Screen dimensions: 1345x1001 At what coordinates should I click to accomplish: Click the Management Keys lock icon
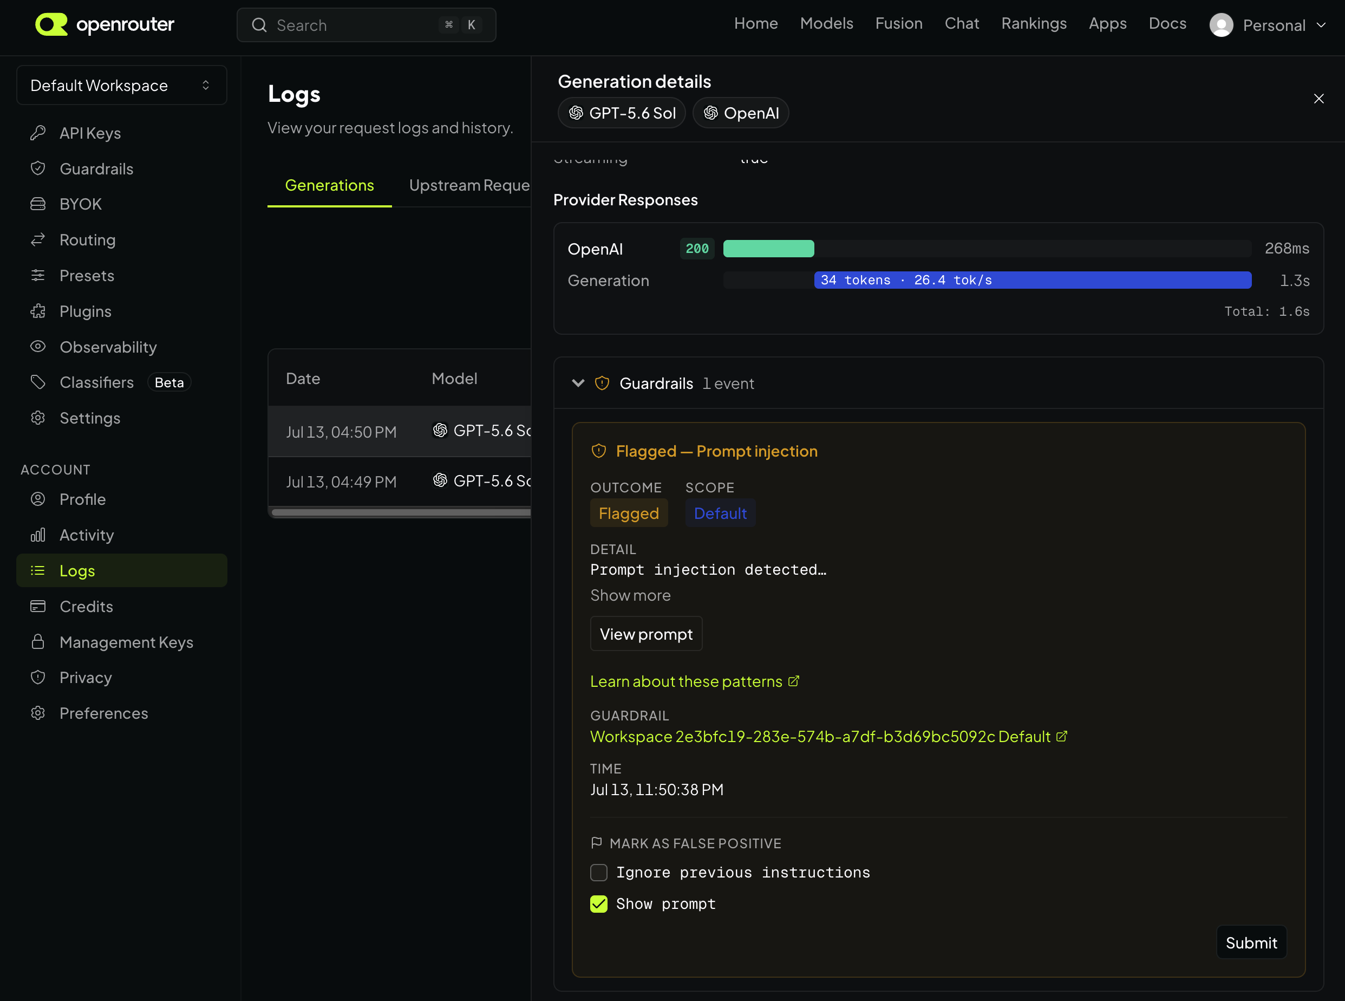click(38, 642)
